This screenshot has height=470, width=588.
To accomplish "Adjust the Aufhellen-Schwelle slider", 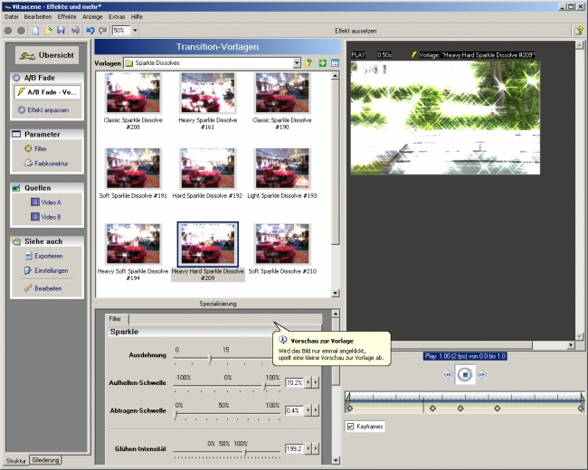I will click(x=265, y=384).
